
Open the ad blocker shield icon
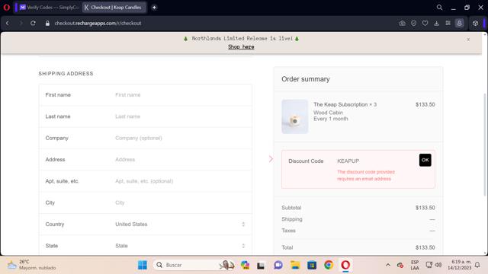[413, 24]
